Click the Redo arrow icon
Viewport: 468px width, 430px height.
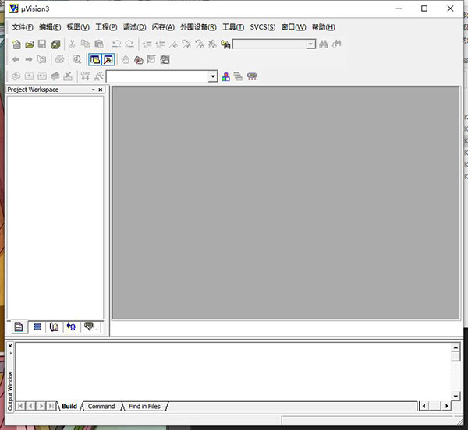pos(129,44)
